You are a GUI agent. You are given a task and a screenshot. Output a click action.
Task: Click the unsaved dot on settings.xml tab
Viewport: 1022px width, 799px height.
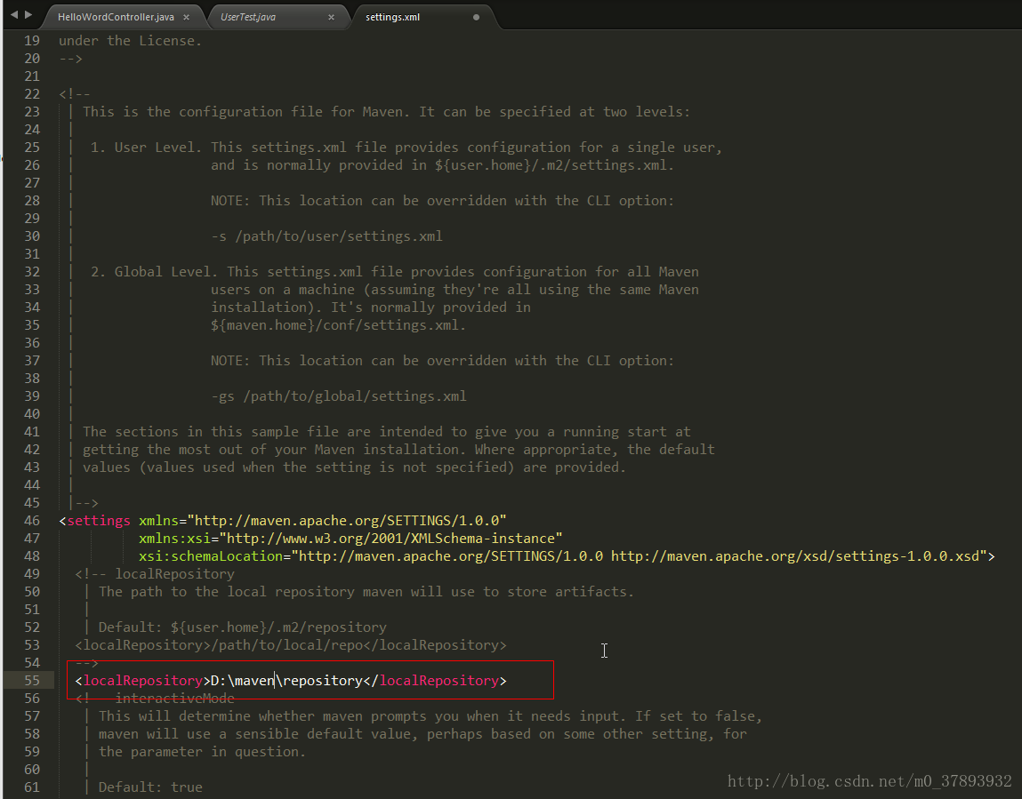(x=476, y=18)
